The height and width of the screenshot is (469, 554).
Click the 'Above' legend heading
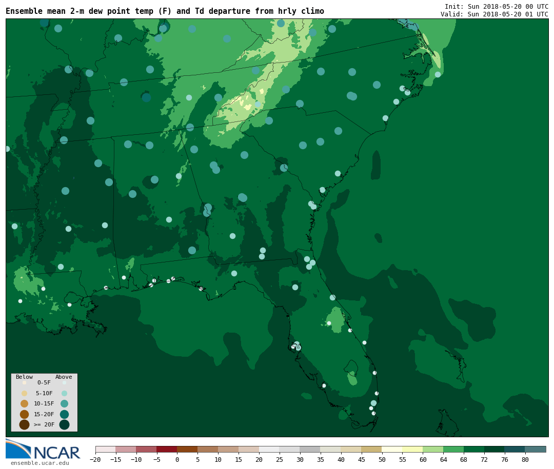[x=64, y=377]
